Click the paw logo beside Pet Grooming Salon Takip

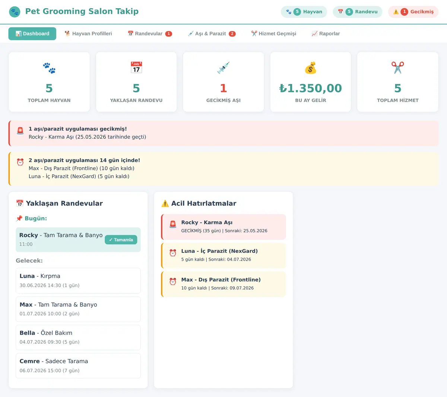pos(15,12)
